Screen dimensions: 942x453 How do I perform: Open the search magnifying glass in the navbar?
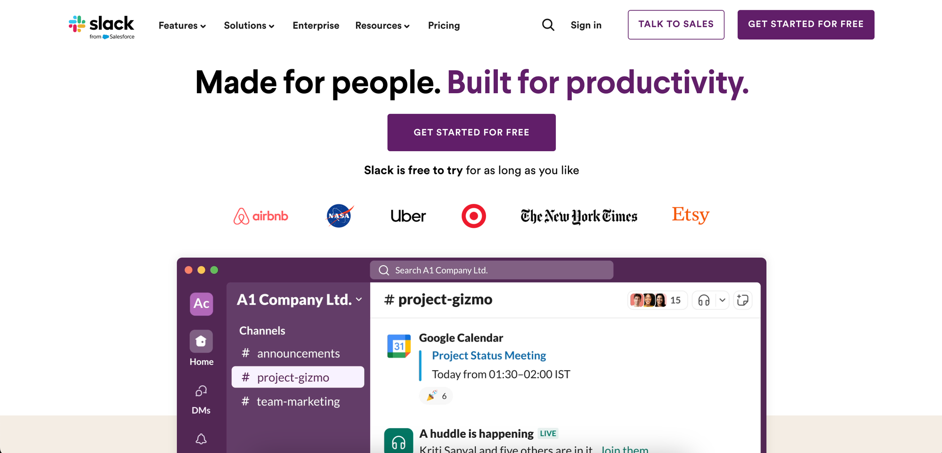tap(548, 24)
